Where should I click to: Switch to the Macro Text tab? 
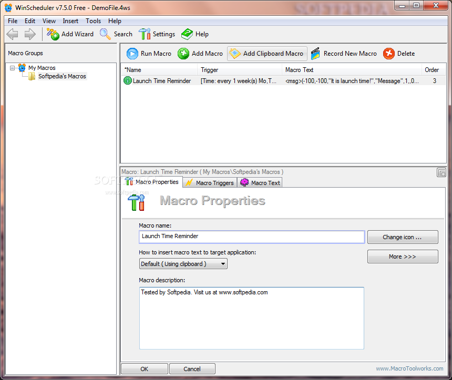[x=260, y=183]
